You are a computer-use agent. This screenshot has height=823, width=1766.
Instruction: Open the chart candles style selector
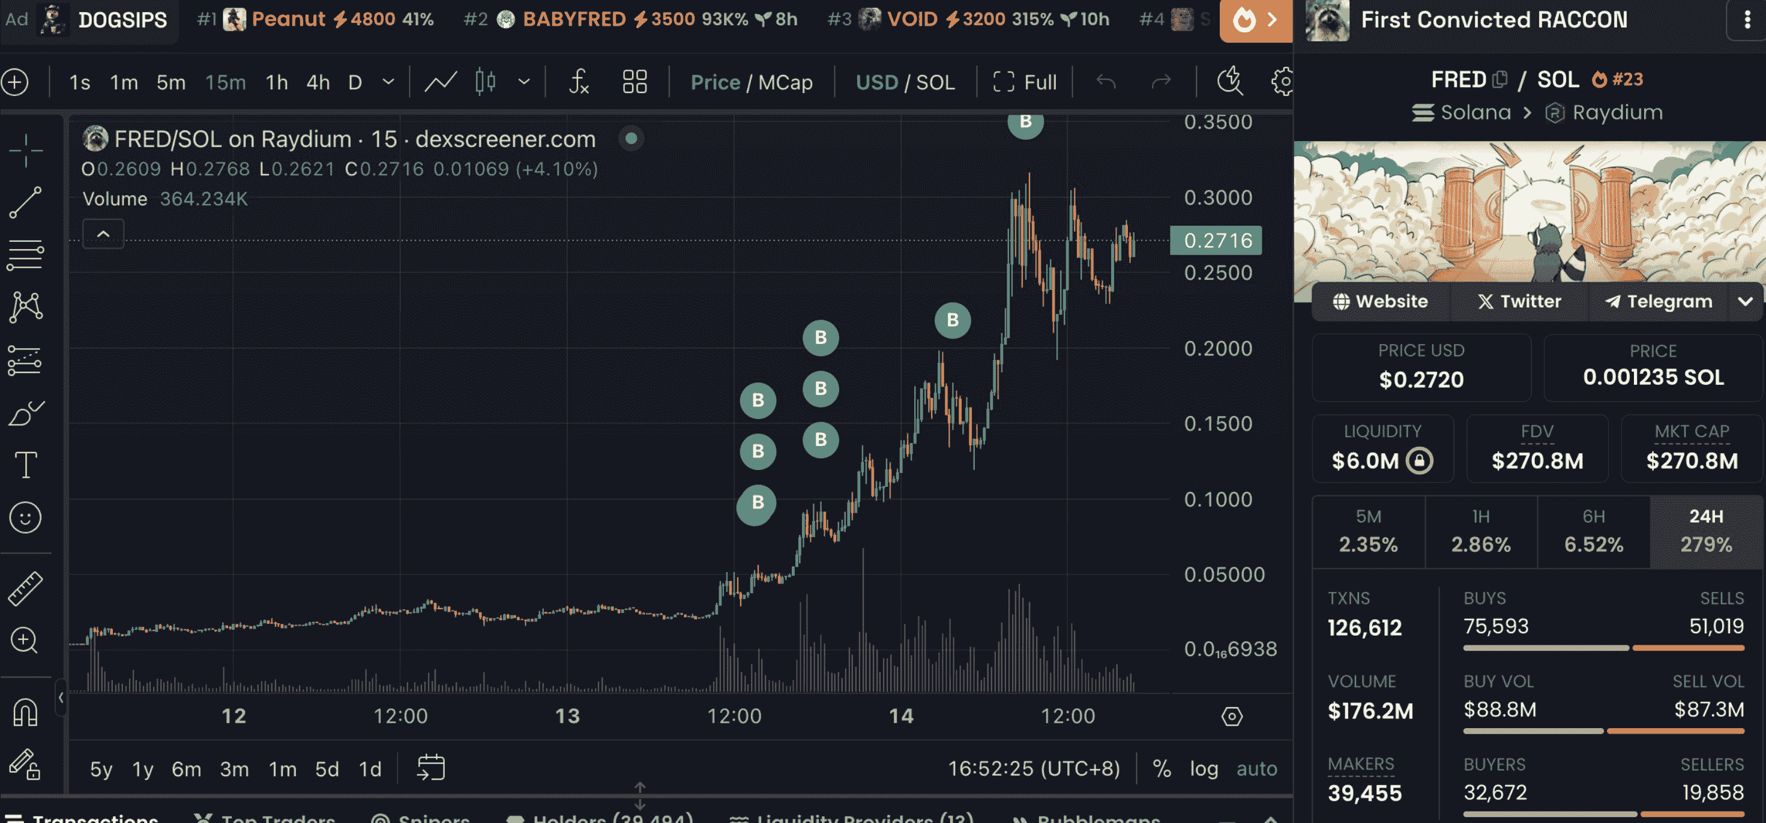click(x=486, y=82)
